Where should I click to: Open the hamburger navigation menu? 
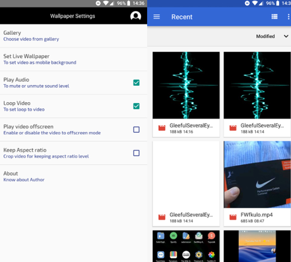tap(157, 17)
